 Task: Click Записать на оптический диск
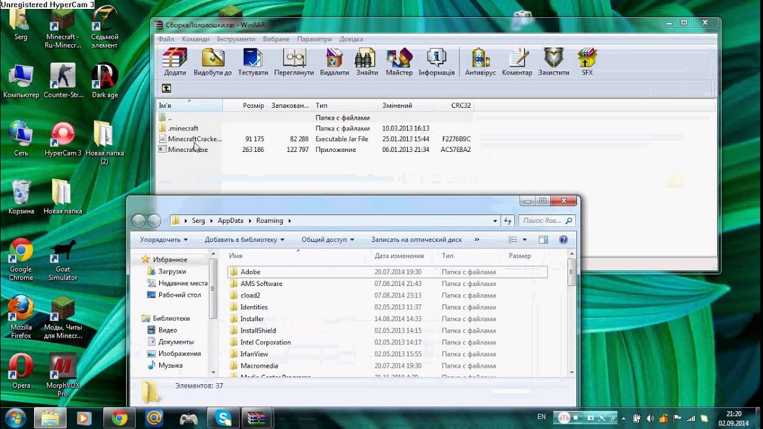[x=417, y=240]
